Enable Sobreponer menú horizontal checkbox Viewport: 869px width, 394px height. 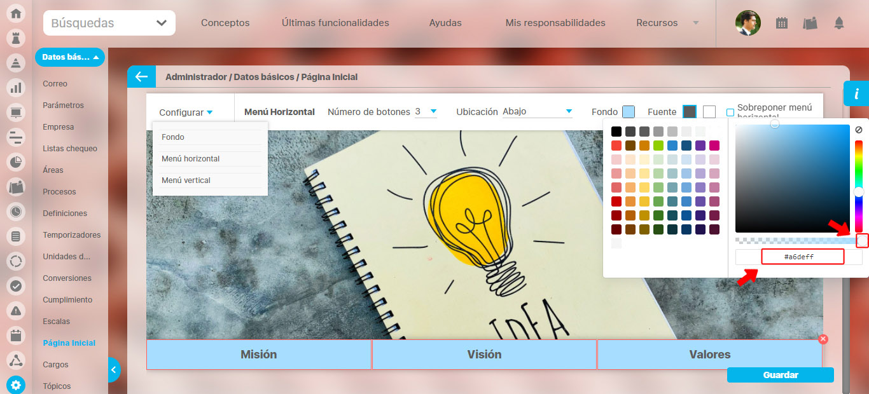730,112
